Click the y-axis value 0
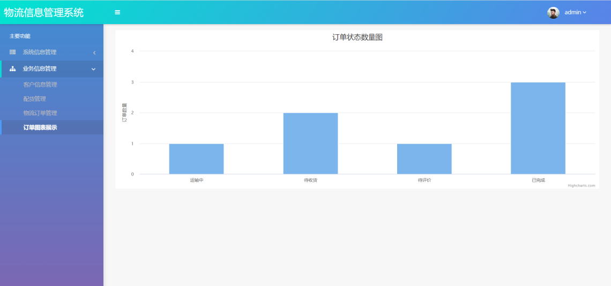The width and height of the screenshot is (611, 286). pos(132,174)
